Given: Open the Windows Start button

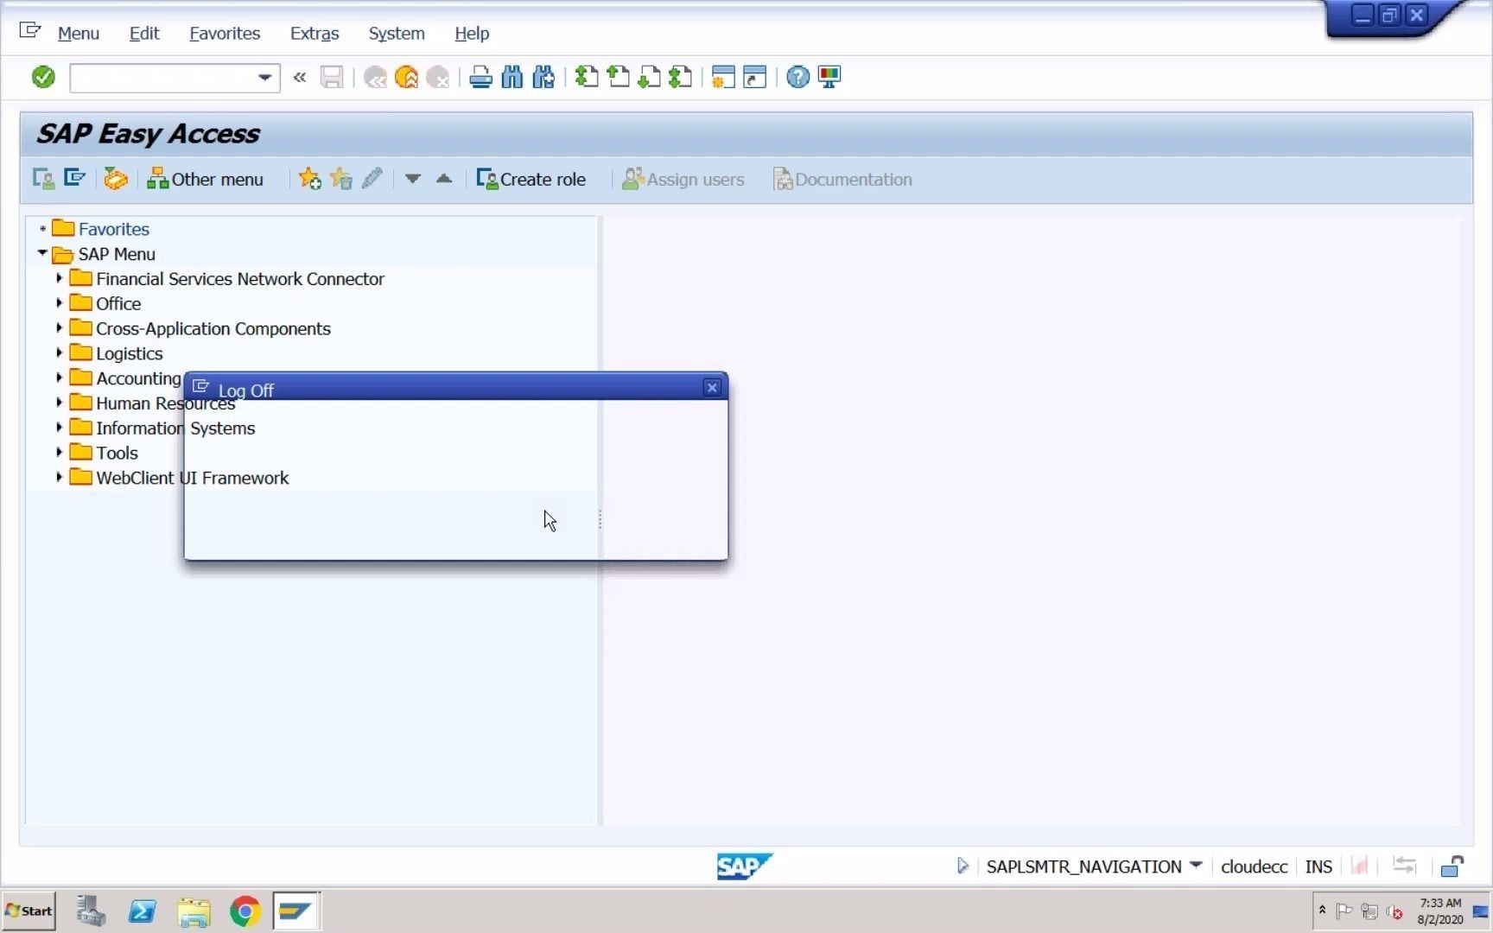Looking at the screenshot, I should click(29, 911).
